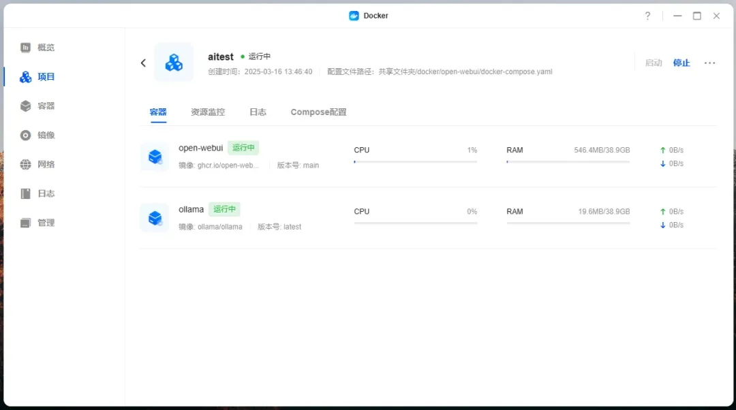This screenshot has height=410, width=736.
Task: Click the ollama RAM usage bar
Action: click(568, 223)
